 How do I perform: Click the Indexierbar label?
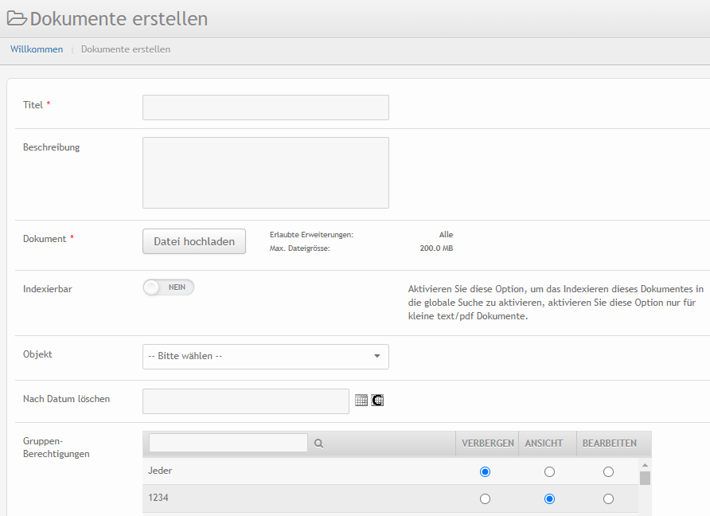tap(48, 288)
